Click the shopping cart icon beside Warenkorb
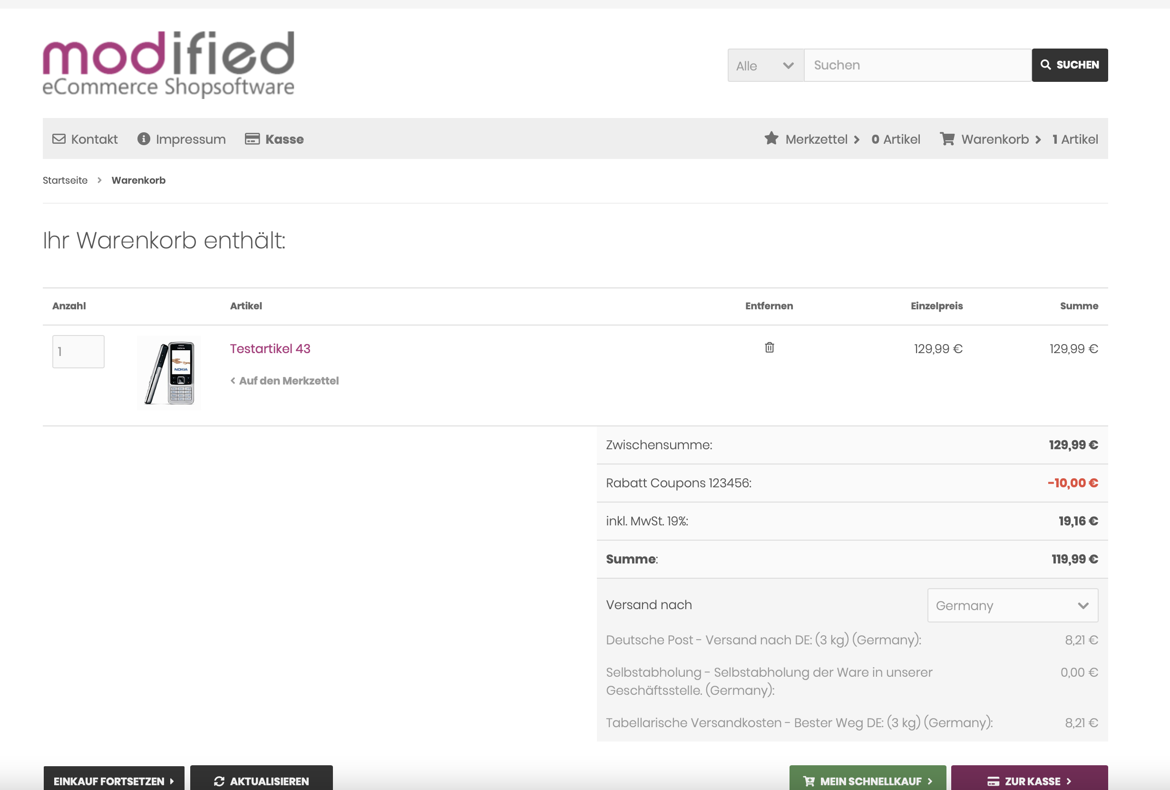This screenshot has width=1170, height=790. 947,138
